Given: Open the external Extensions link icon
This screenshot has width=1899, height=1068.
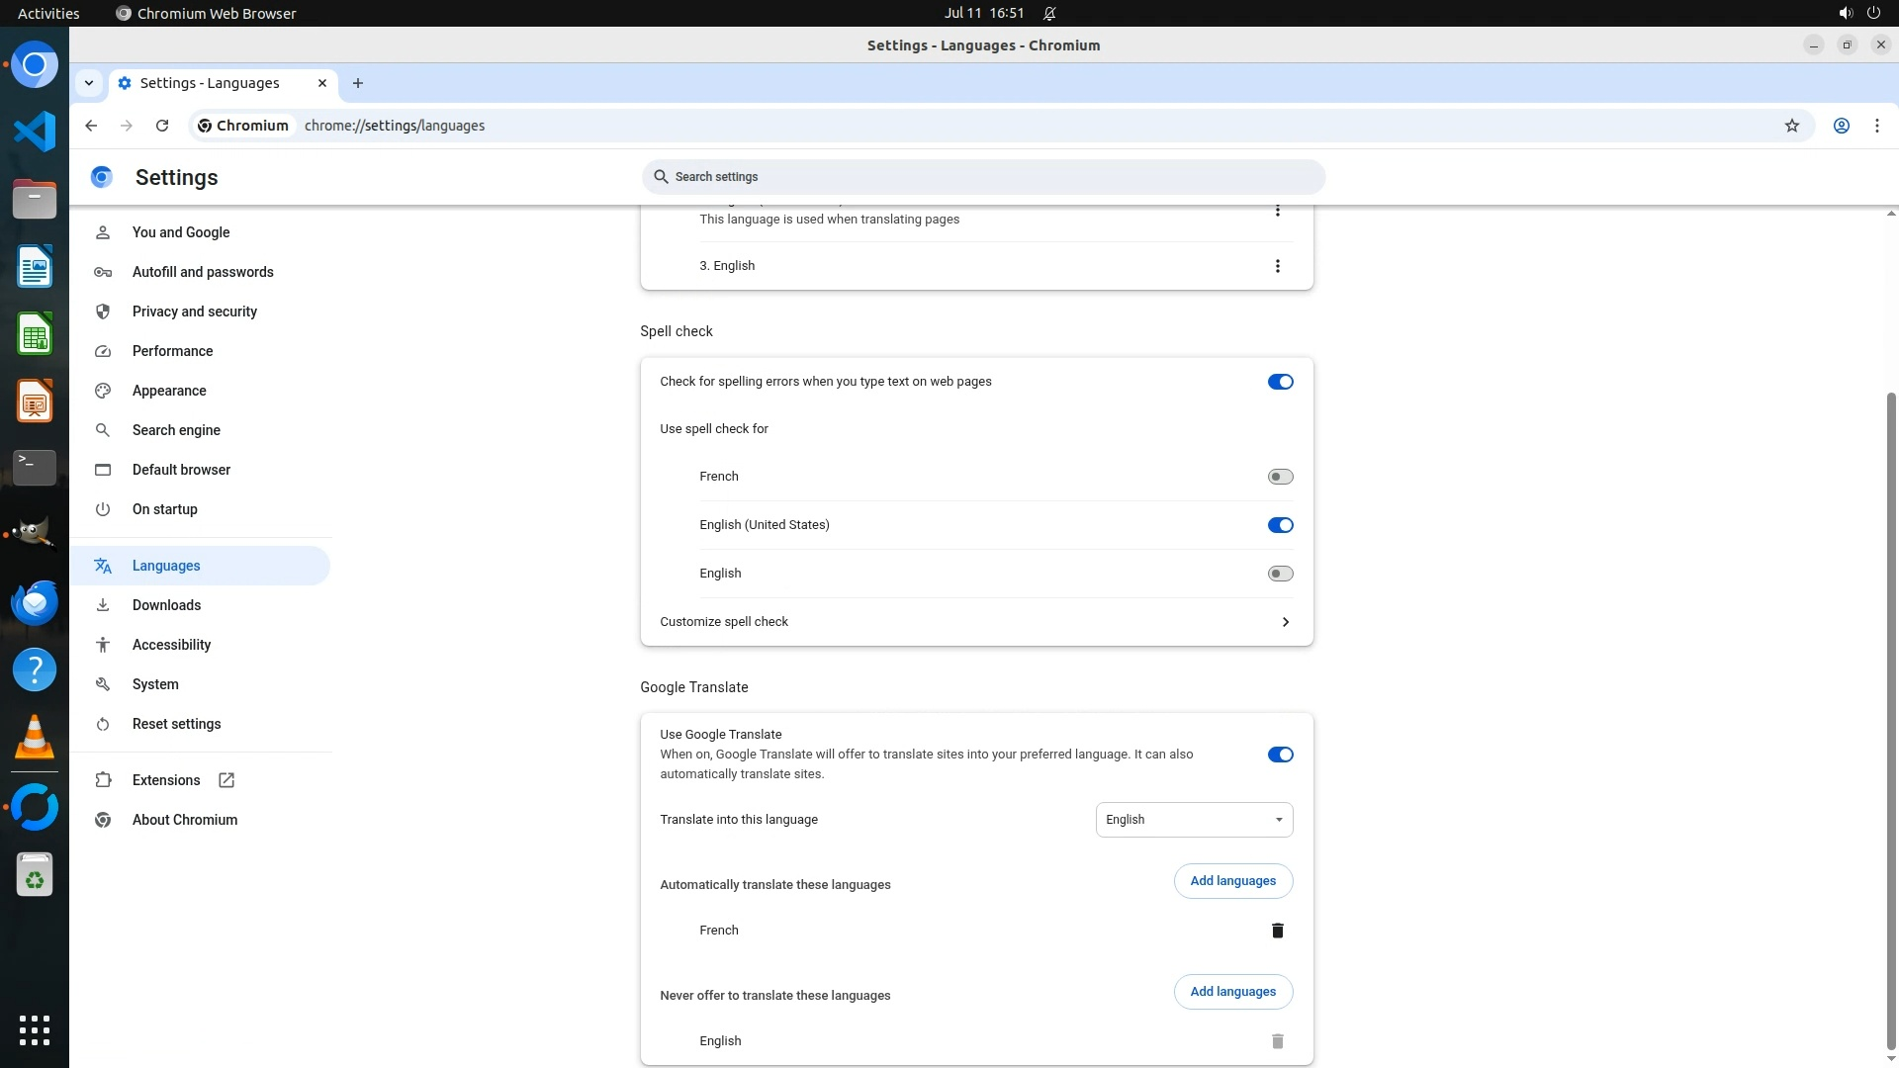Looking at the screenshot, I should (x=226, y=780).
